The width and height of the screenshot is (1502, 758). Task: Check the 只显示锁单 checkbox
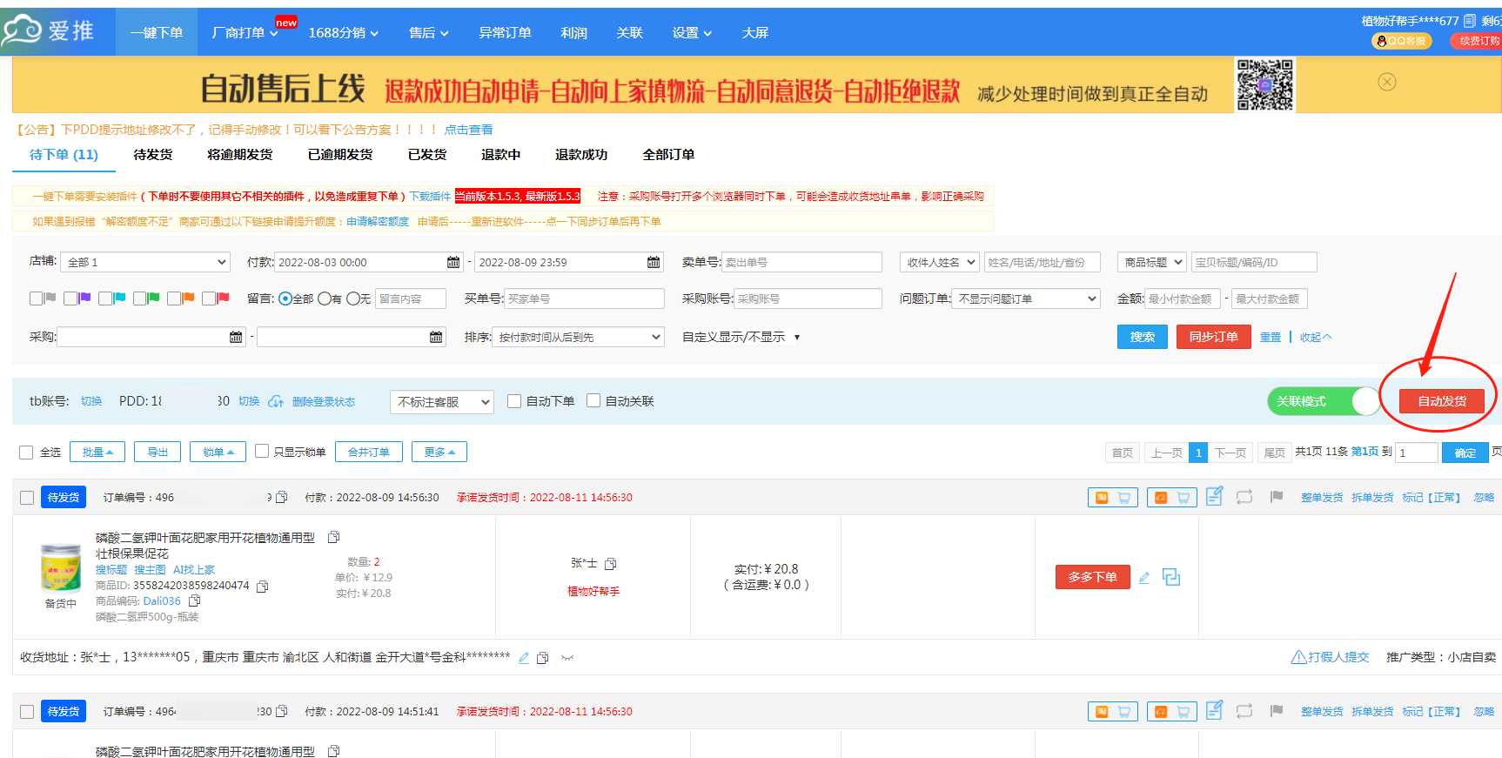point(262,451)
